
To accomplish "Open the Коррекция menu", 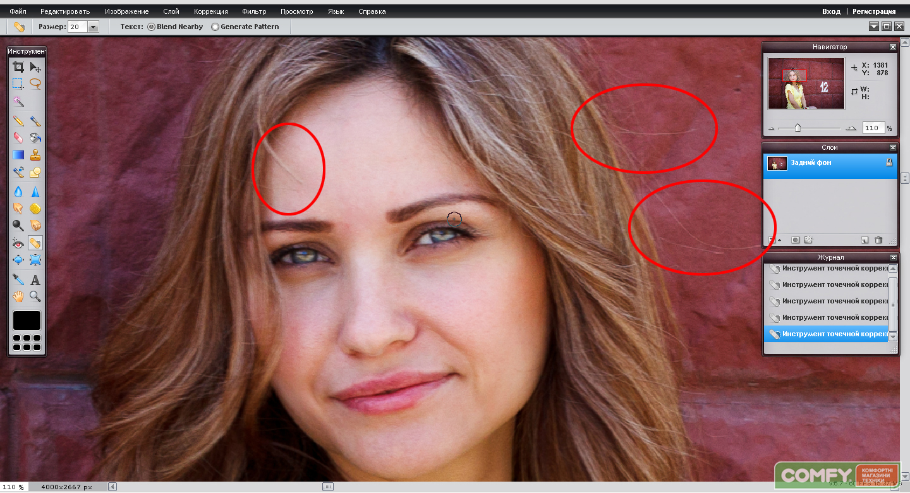I will coord(211,11).
